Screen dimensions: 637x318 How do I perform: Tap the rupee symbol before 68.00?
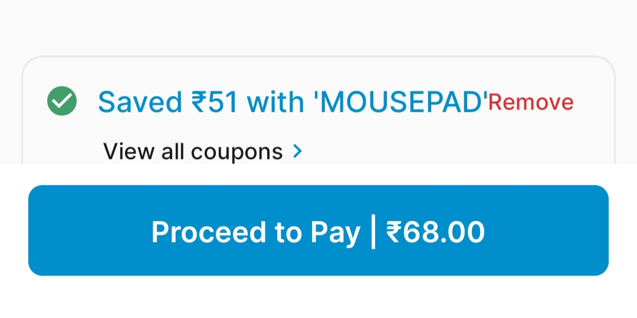coord(393,232)
